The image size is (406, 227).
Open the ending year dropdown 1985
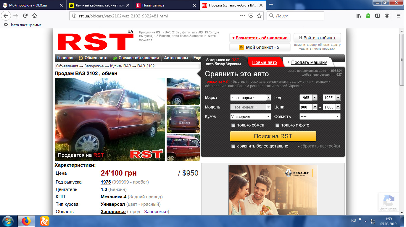point(332,98)
